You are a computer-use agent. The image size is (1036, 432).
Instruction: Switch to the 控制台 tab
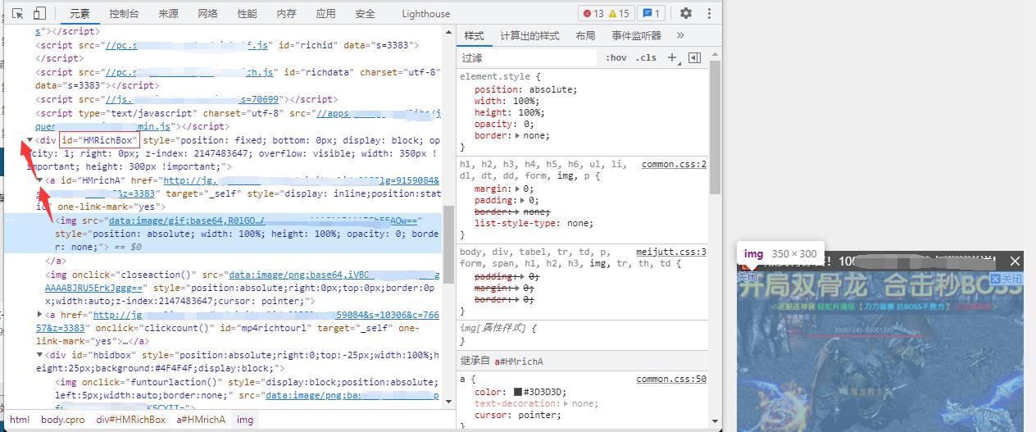tap(124, 14)
